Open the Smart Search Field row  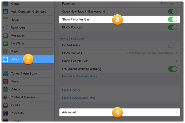point(119,61)
